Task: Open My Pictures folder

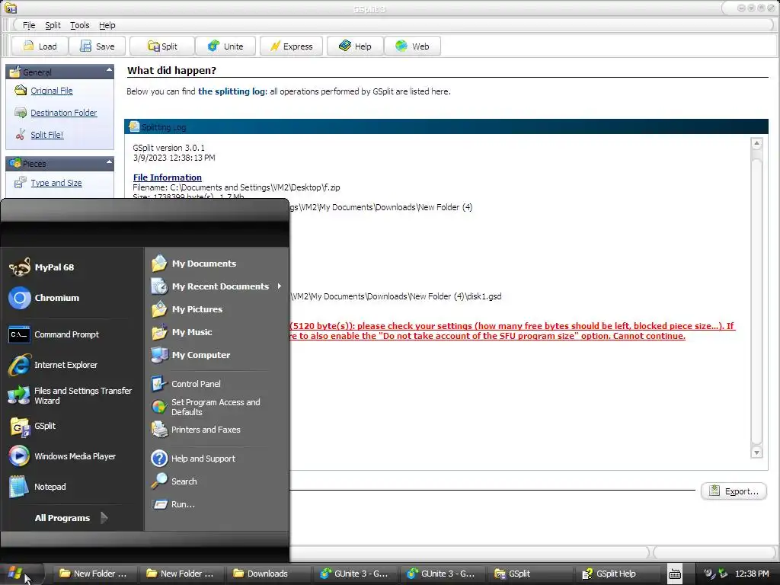Action: pyautogui.click(x=217, y=309)
